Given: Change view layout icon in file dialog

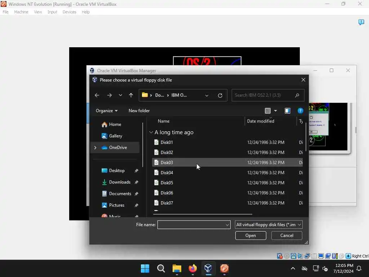Looking at the screenshot, I should coord(268,111).
